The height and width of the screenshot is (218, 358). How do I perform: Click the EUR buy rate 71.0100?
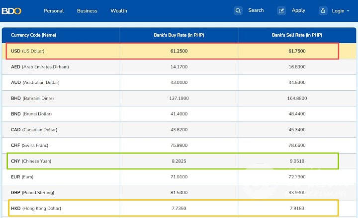179,177
